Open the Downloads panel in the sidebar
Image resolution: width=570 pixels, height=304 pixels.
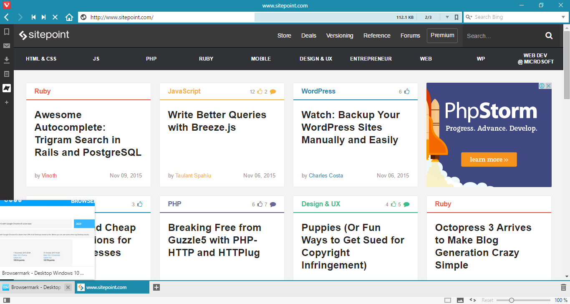(6, 60)
